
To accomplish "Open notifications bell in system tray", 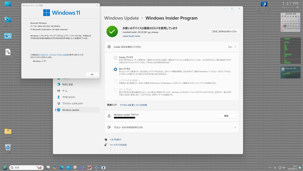I will click(x=300, y=168).
